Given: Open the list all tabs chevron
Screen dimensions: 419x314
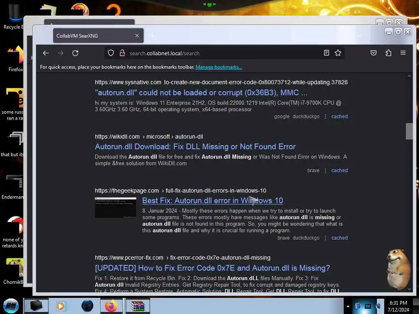Looking at the screenshot, I should [x=360, y=36].
